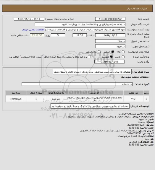The image size is (155, 170).
Task: Select the کالا/خدمت radio option
Action: point(99,52)
